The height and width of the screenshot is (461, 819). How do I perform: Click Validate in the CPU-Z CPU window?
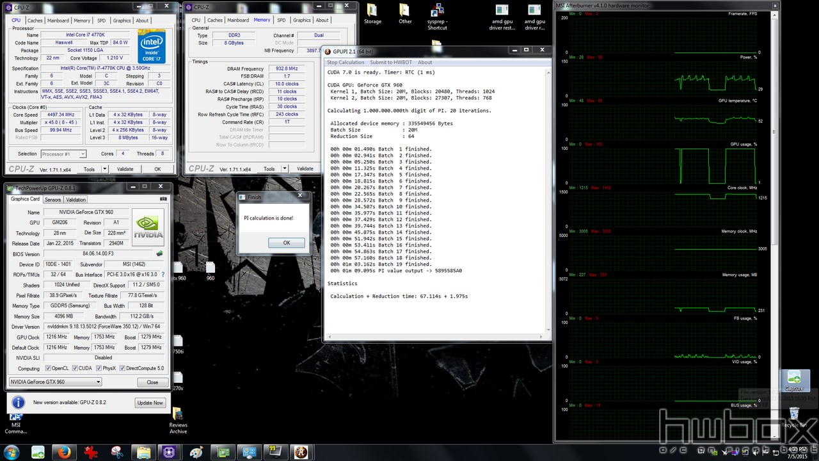(x=125, y=169)
